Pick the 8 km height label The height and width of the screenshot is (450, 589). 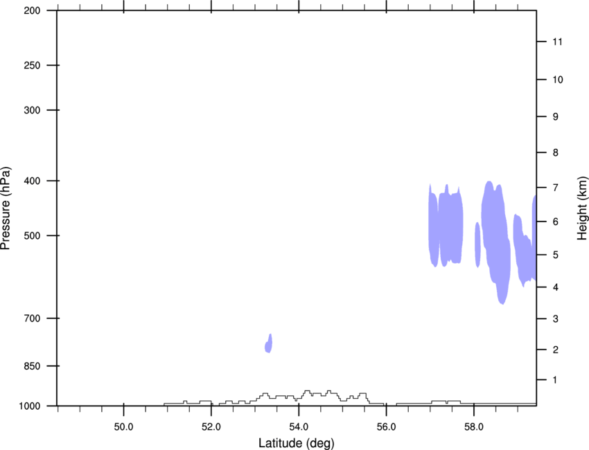(556, 153)
